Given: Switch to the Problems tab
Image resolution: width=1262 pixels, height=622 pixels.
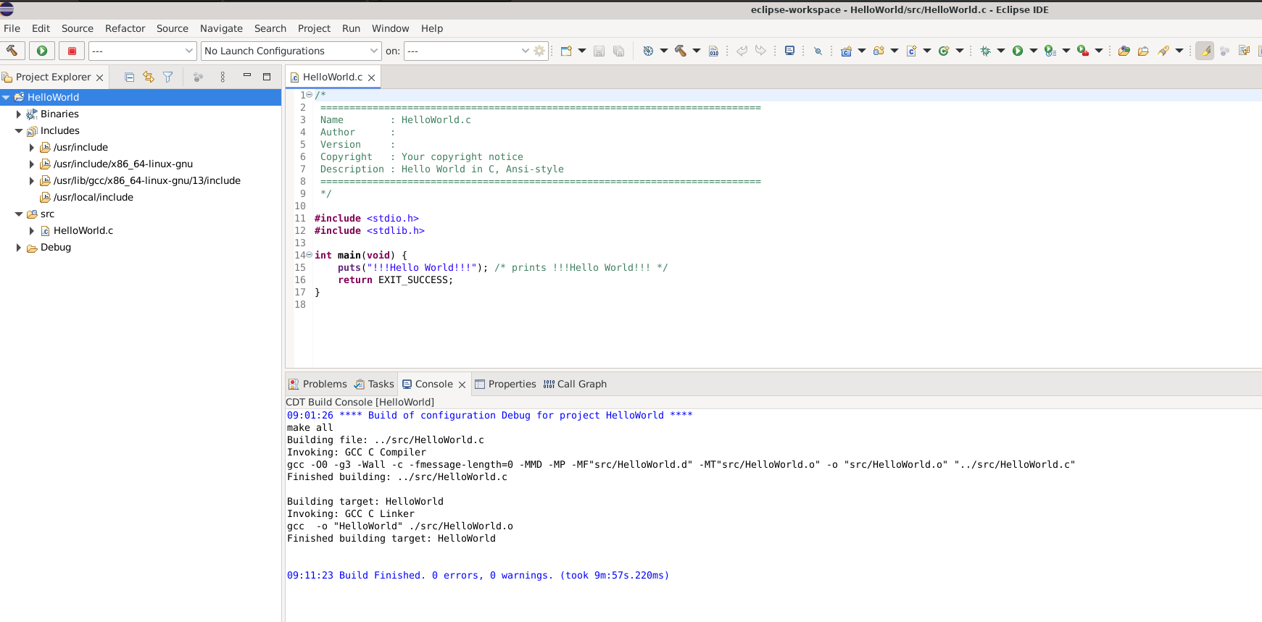Looking at the screenshot, I should click(317, 384).
